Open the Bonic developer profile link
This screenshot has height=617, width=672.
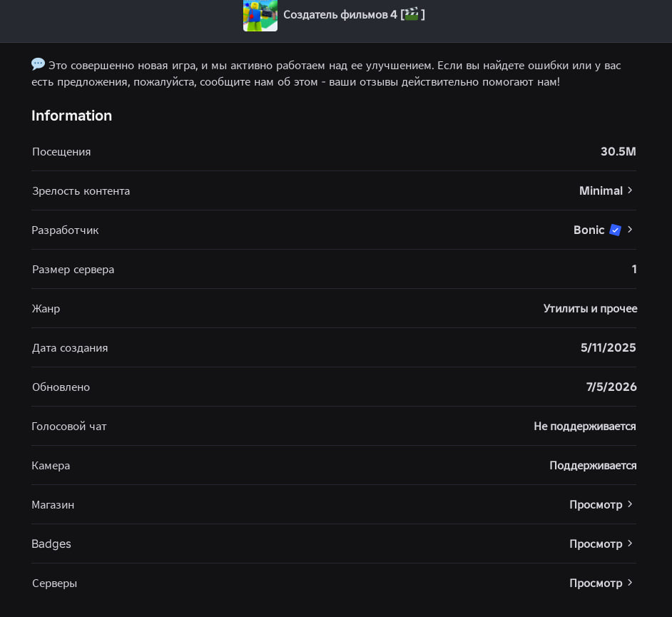pos(589,230)
